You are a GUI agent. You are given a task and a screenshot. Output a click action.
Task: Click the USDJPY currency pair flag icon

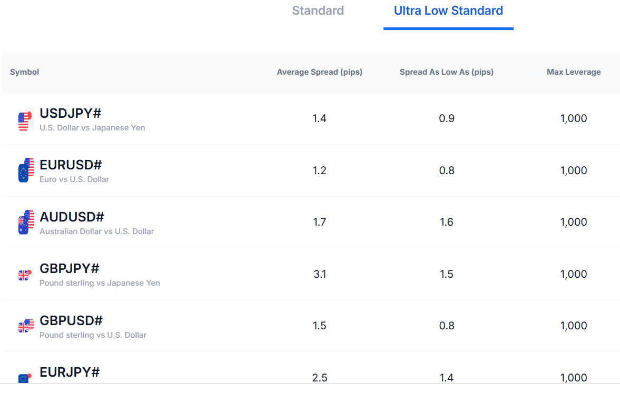click(25, 119)
